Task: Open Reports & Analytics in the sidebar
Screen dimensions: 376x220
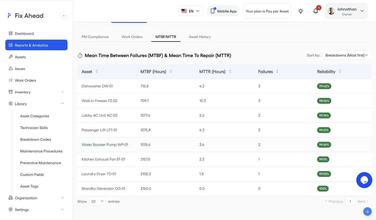Action: click(36, 45)
